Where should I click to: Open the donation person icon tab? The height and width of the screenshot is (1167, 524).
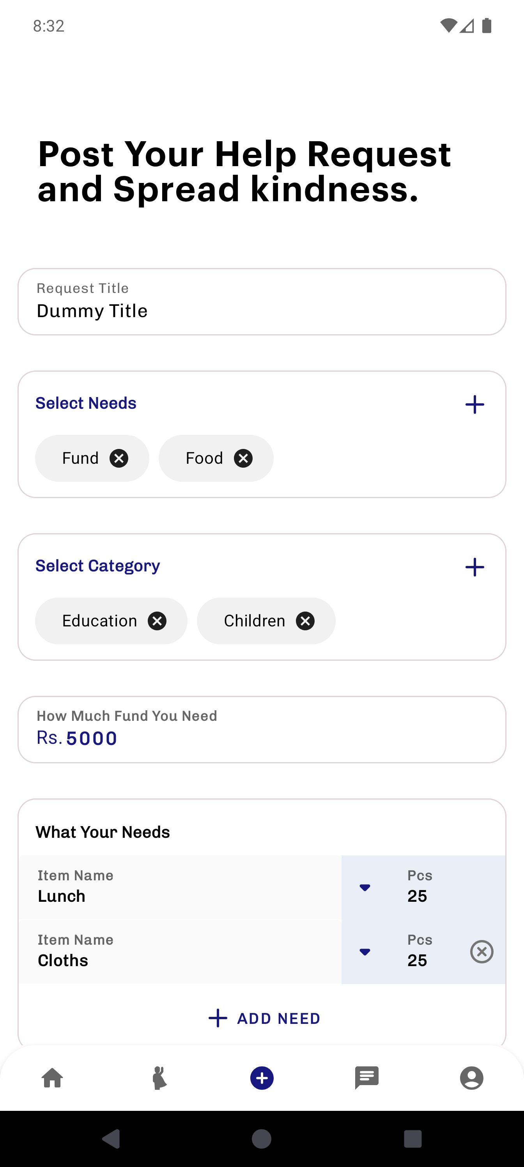pyautogui.click(x=159, y=1078)
